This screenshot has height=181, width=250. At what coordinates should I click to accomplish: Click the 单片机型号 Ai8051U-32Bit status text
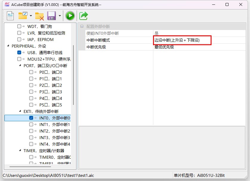(199, 175)
